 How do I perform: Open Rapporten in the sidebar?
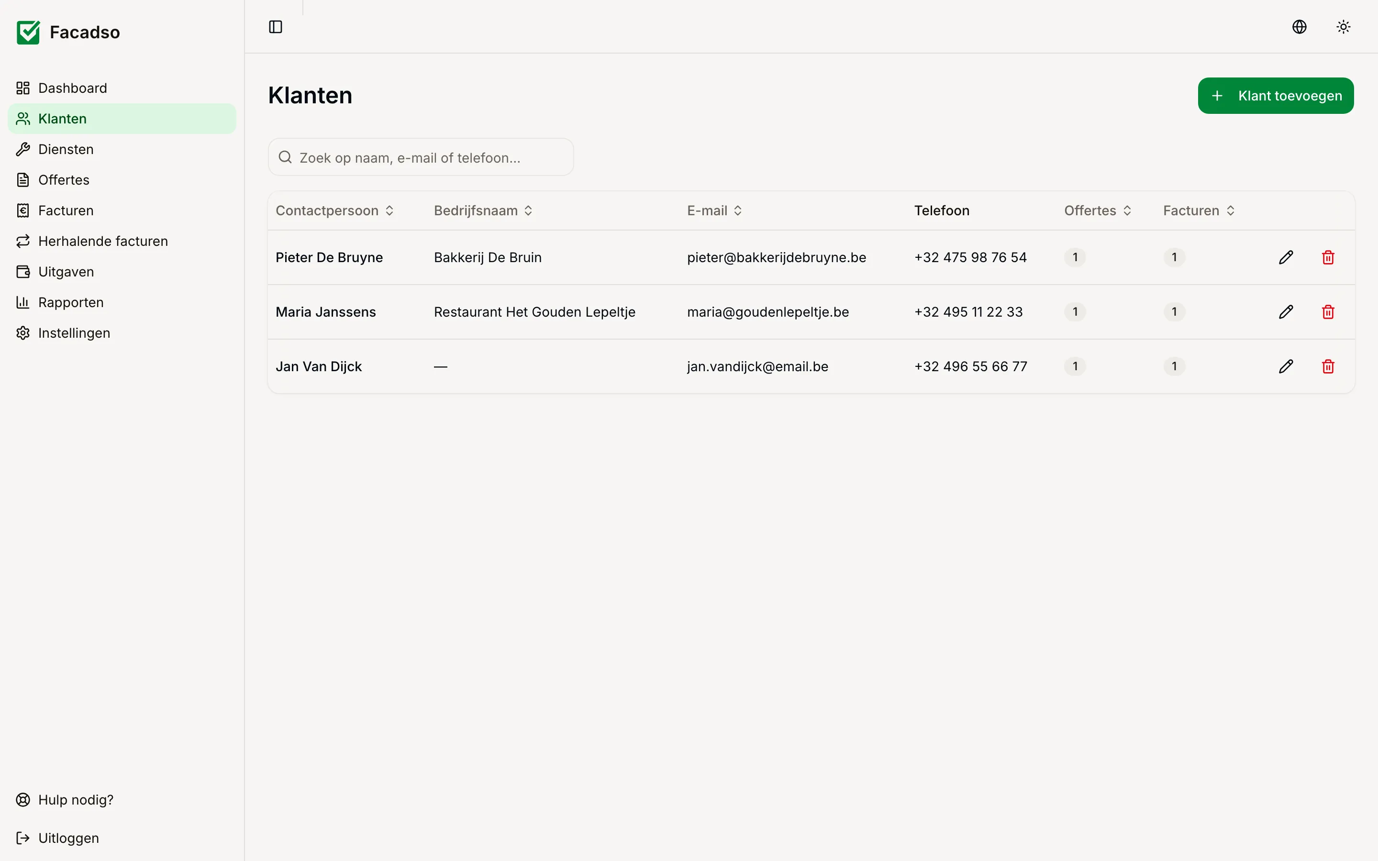coord(122,302)
